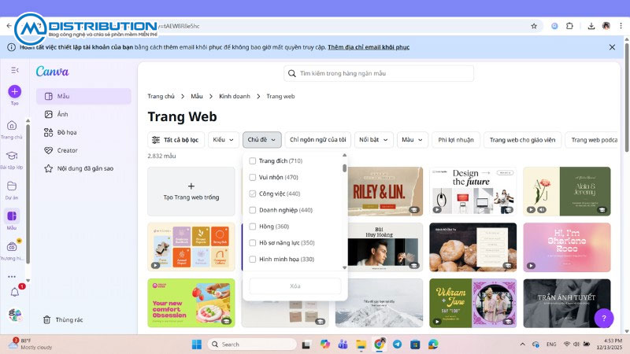Select Đồ họa in the sidebar menu
This screenshot has height=354, width=630.
[x=83, y=132]
